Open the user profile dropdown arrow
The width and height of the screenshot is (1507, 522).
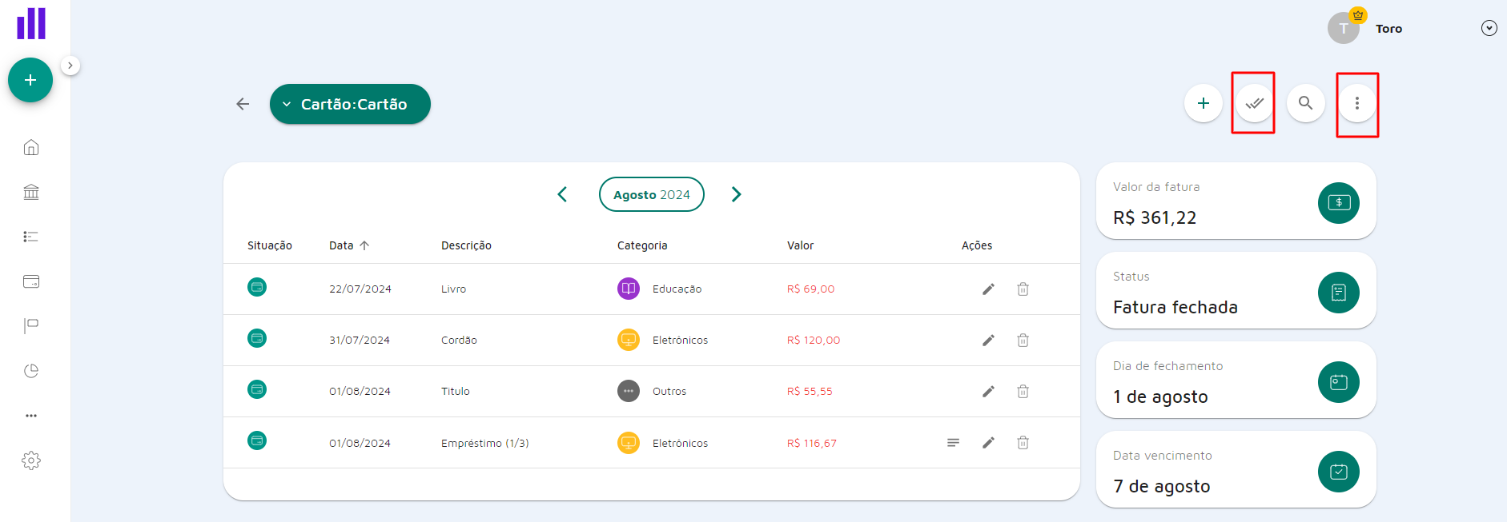1489,29
